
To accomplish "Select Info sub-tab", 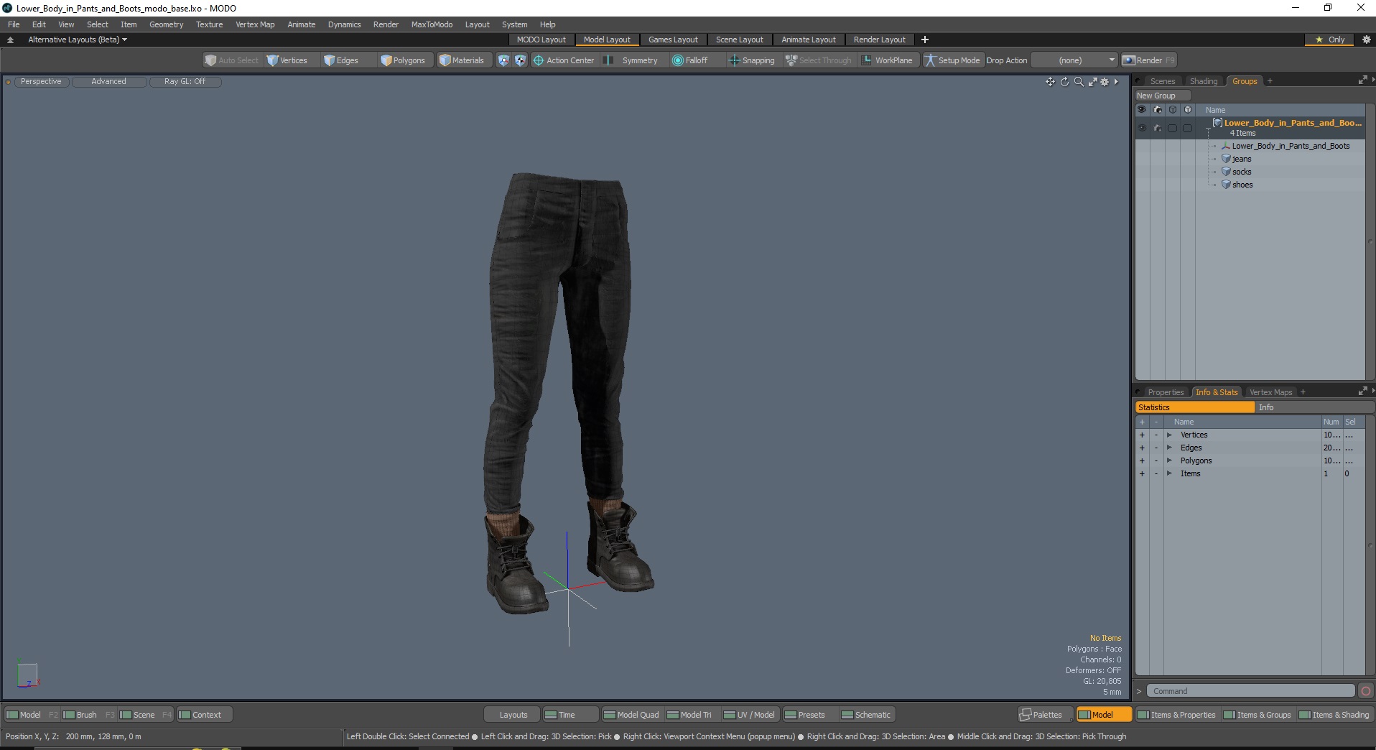I will 1314,407.
